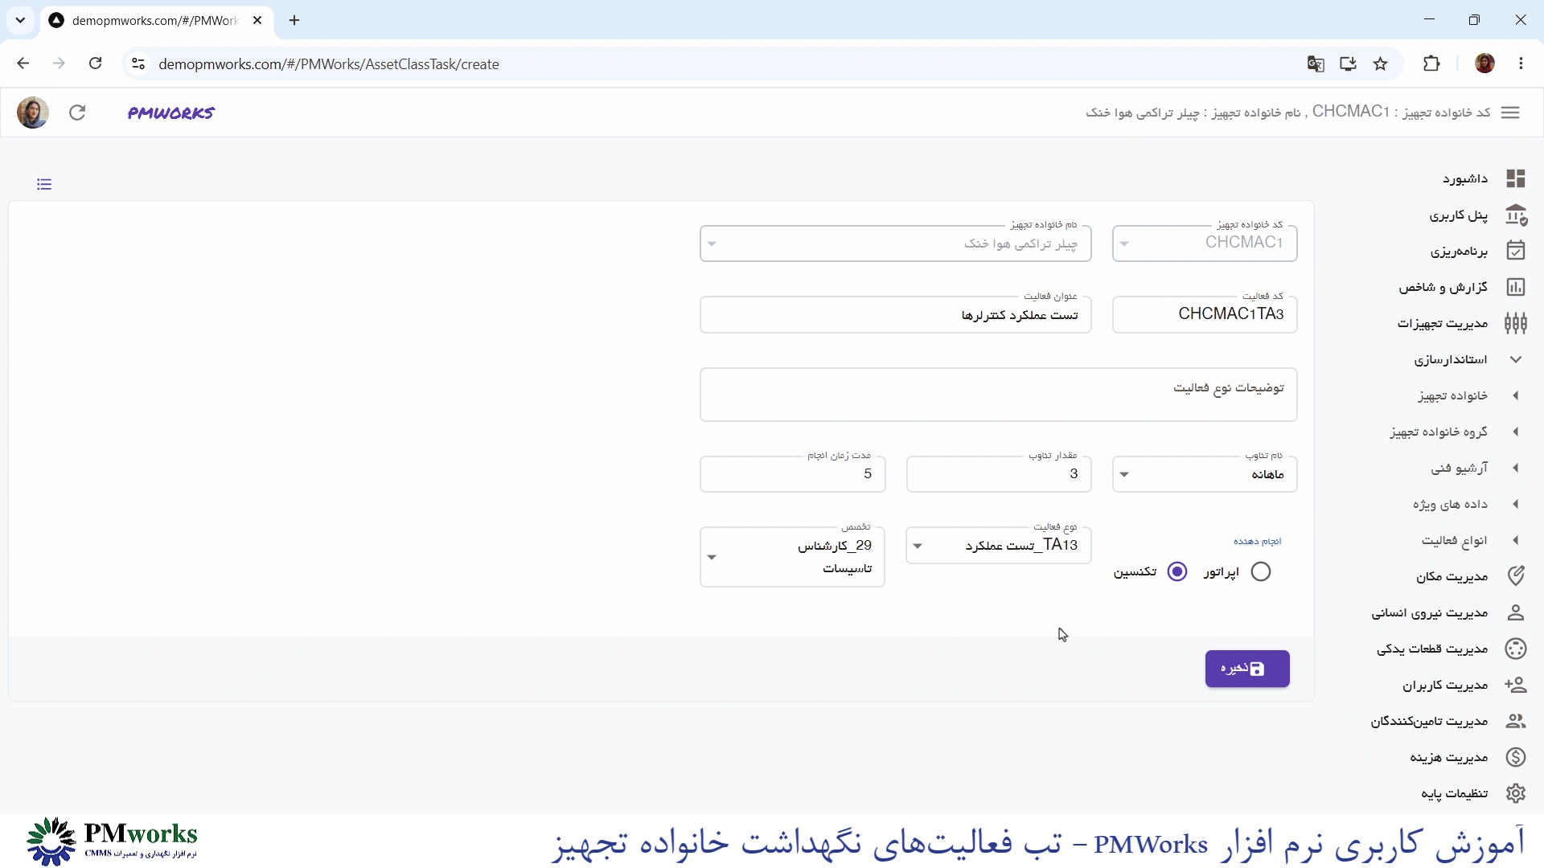Open the browser Extensions puzzle icon
The image size is (1544, 868).
[x=1431, y=63]
